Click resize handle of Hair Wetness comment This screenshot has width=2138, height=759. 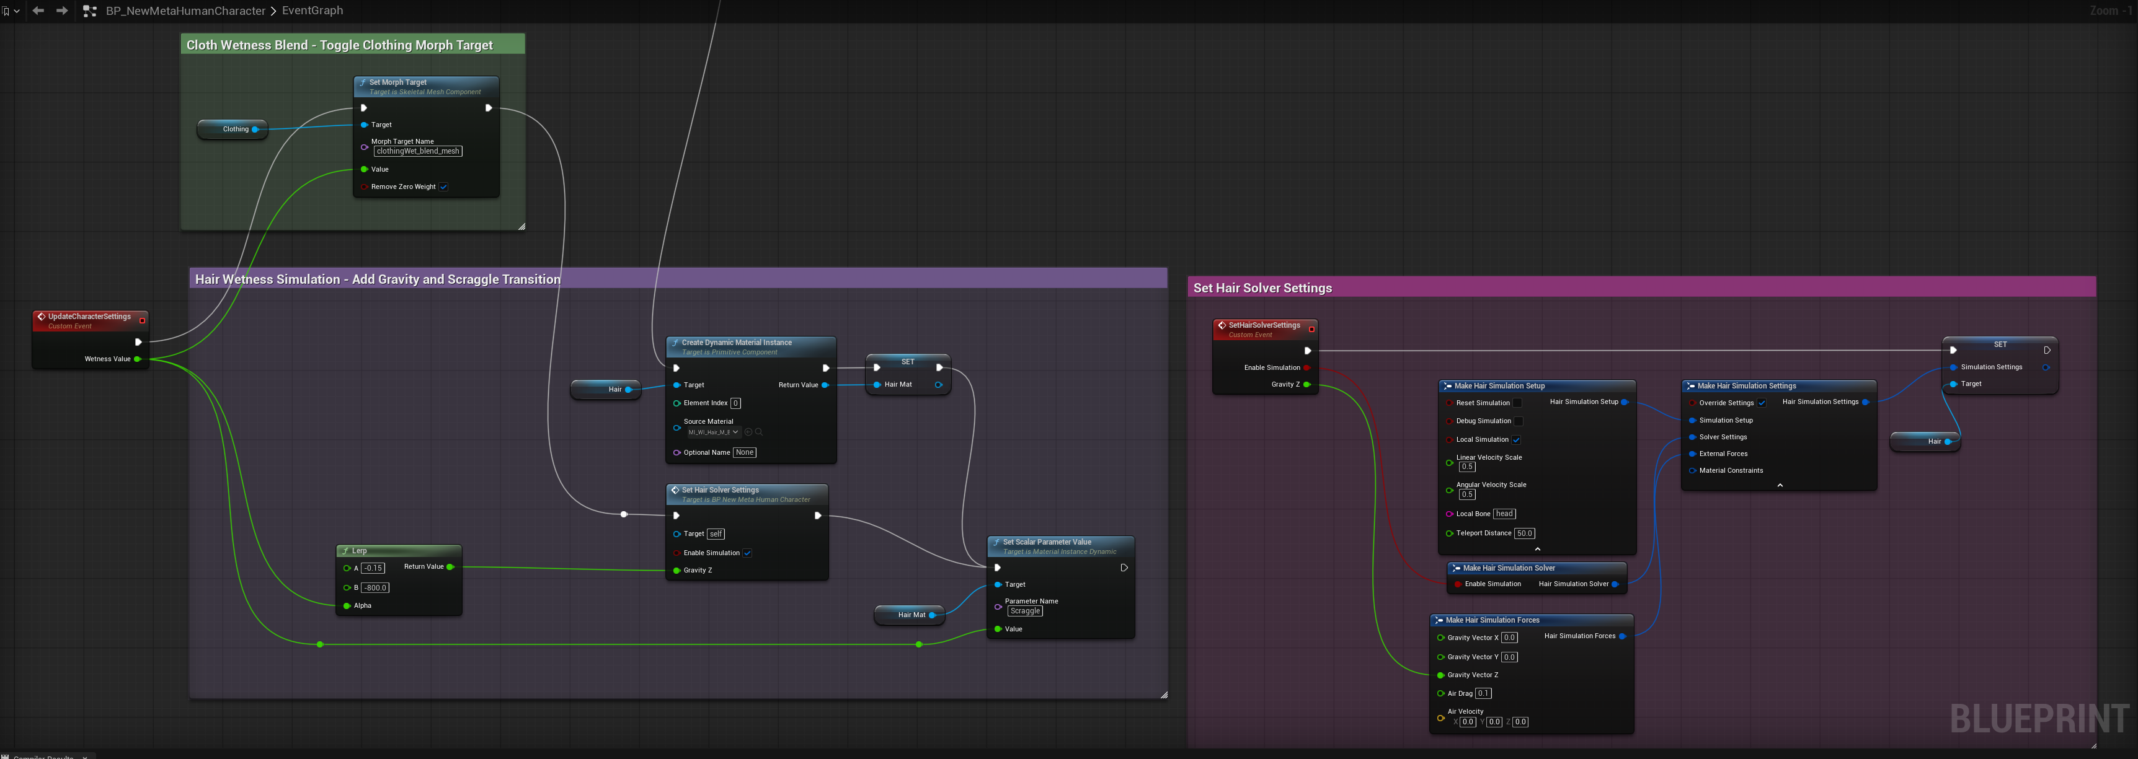[1164, 695]
